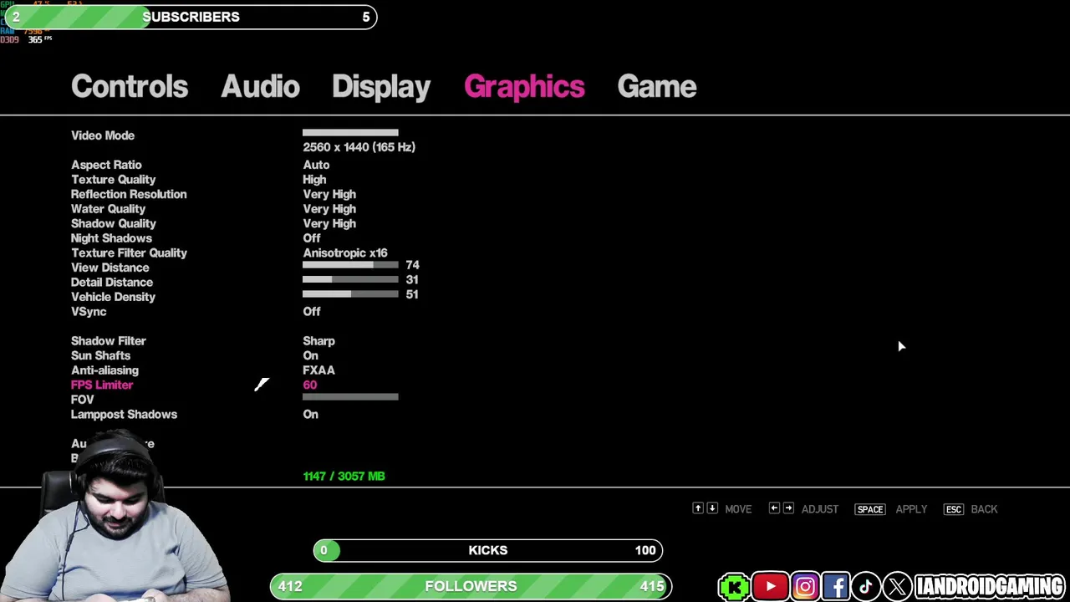Select the Shadow Filter label

[108, 341]
